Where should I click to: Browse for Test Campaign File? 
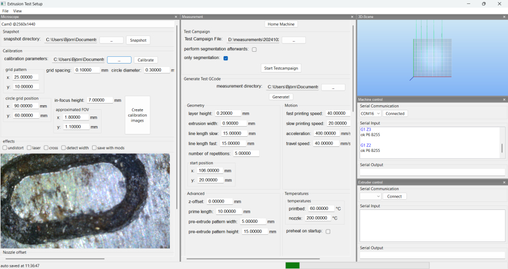pyautogui.click(x=294, y=40)
